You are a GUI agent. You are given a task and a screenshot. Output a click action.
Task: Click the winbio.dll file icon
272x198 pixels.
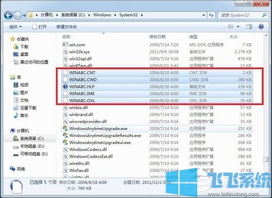(x=65, y=107)
